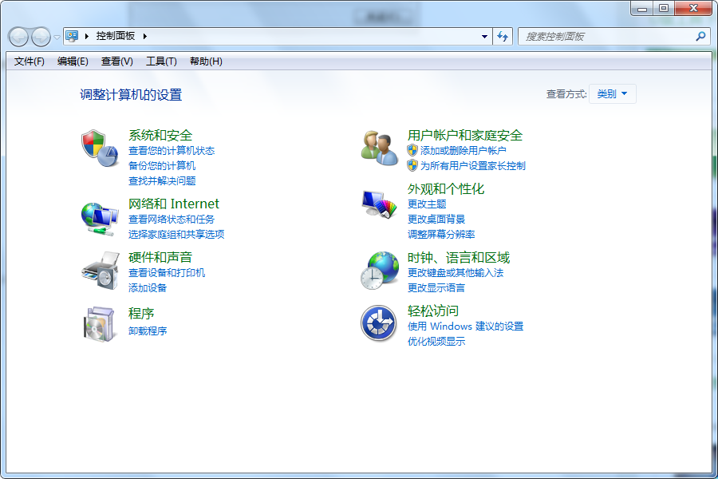Screen dimensions: 718x479
Task: Open the Appearance and Personalization monitor icon
Action: pyautogui.click(x=379, y=204)
